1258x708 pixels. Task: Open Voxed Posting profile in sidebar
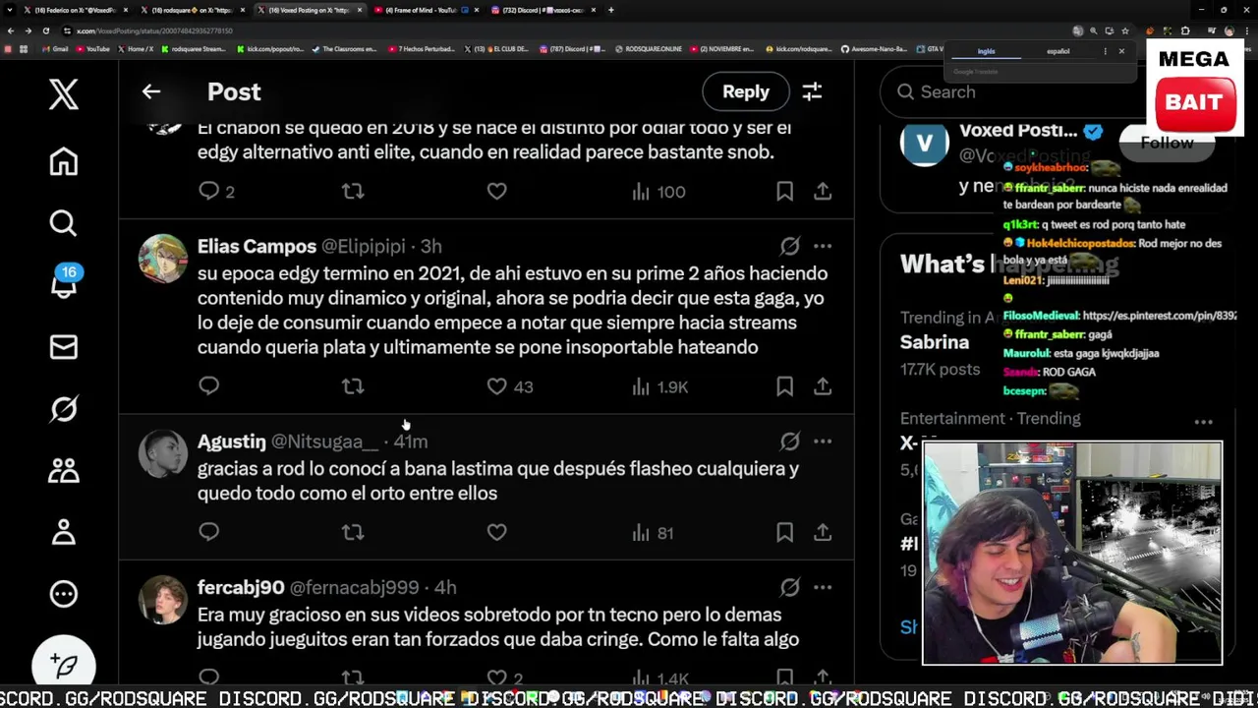[x=1018, y=131]
